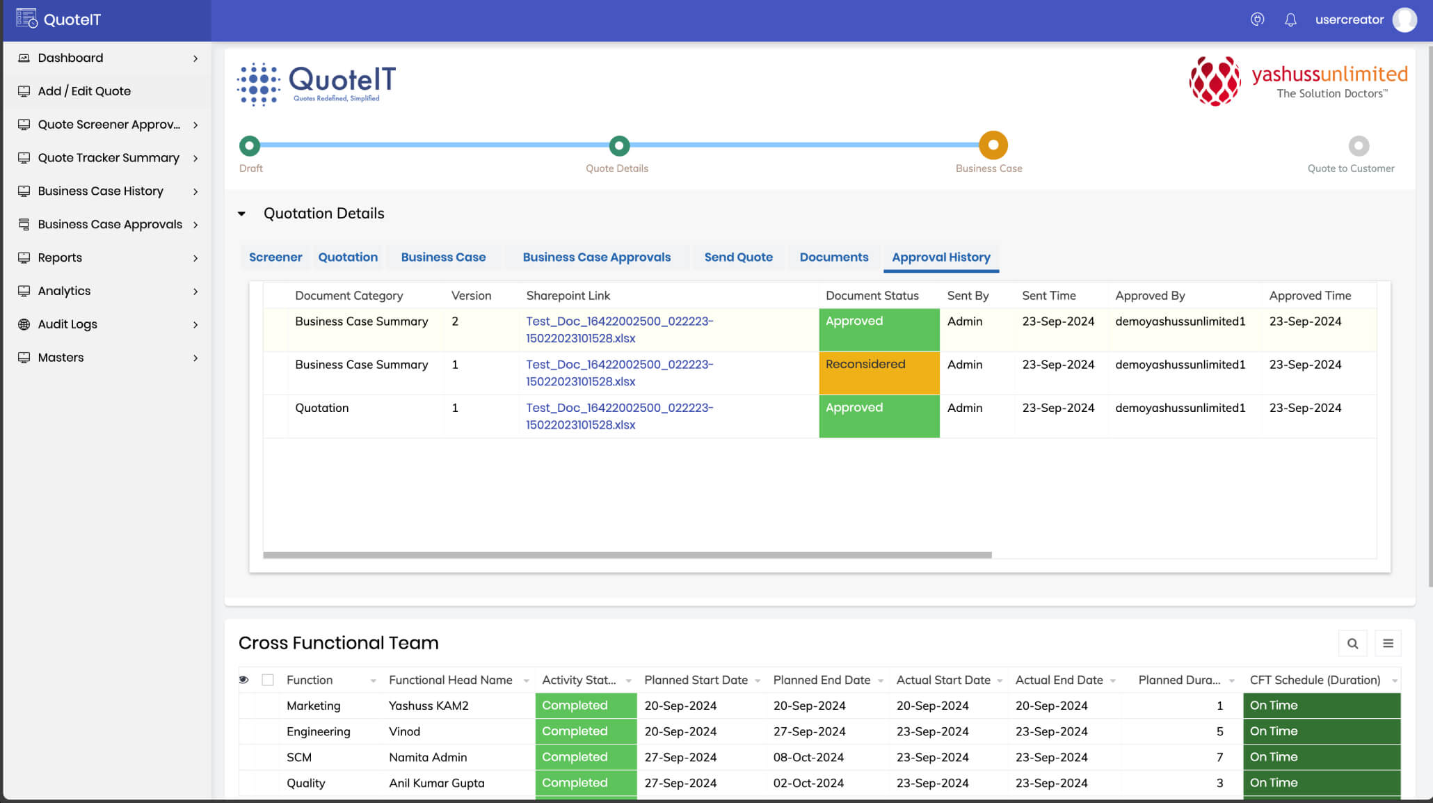Click the Audit Logs globe icon
This screenshot has width=1433, height=803.
24,324
